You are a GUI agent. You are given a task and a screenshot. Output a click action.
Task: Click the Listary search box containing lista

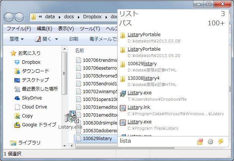(x=157, y=141)
